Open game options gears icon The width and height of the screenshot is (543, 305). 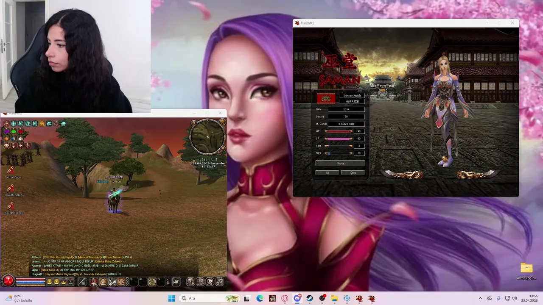(219, 282)
